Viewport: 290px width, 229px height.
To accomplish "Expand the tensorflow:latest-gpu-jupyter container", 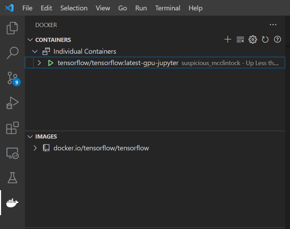I will pyautogui.click(x=39, y=63).
